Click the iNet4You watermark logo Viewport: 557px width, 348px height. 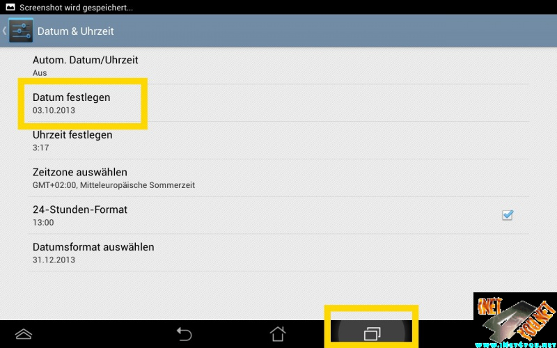tap(515, 319)
